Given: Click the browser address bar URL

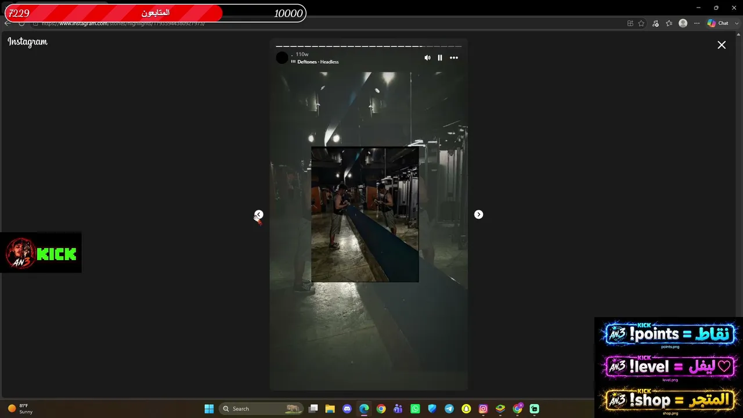Looking at the screenshot, I should coord(123,23).
